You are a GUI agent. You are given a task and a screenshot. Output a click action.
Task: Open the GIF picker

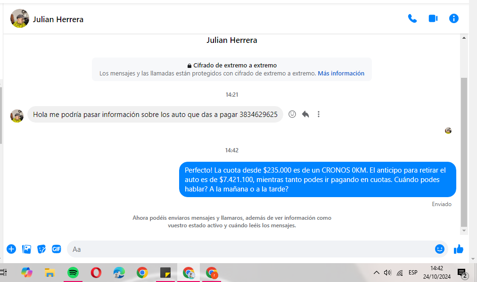point(57,249)
